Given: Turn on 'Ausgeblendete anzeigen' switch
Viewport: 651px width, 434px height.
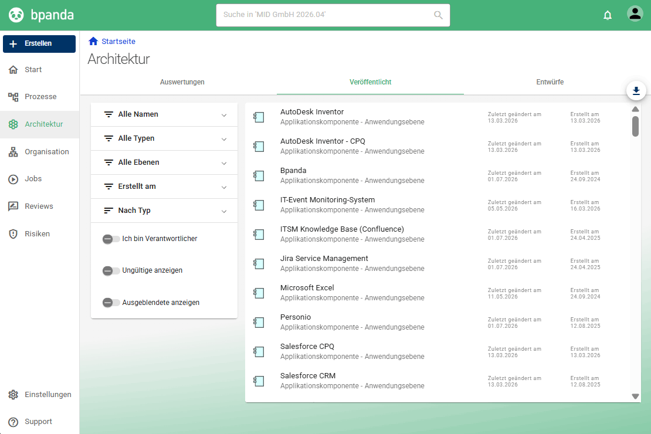Looking at the screenshot, I should (x=111, y=303).
